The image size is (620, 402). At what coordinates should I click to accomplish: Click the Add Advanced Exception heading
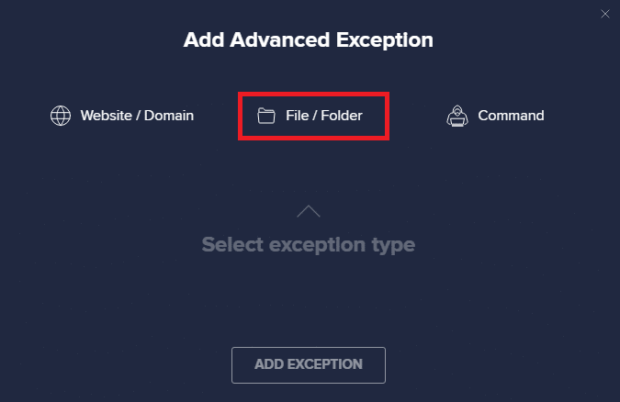309,40
